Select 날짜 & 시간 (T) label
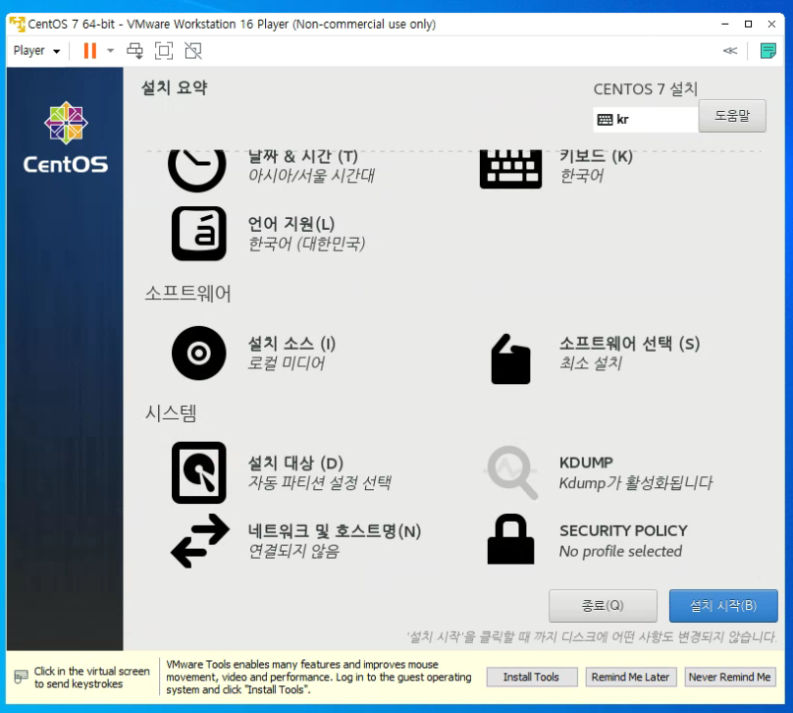Screen dimensions: 793x713 (x=303, y=156)
